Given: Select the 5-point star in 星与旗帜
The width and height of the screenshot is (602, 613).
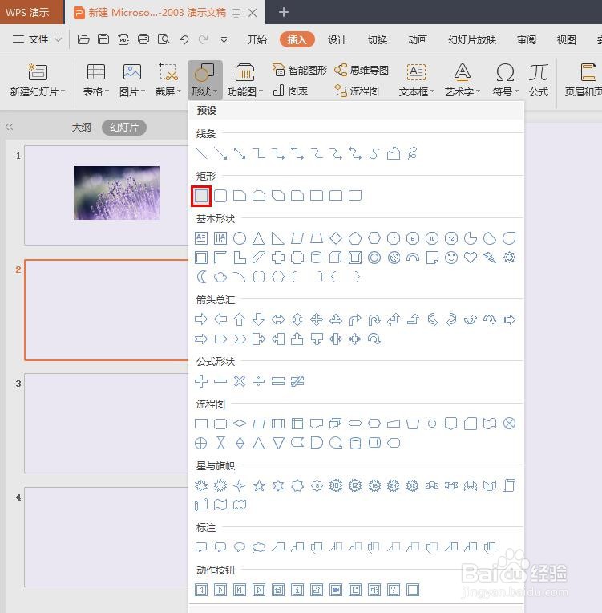Looking at the screenshot, I should (259, 485).
